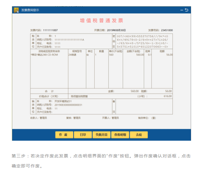This screenshot has width=203, height=173.
Task: Click the 发票代码 value 1111111007
Action: tap(50, 30)
